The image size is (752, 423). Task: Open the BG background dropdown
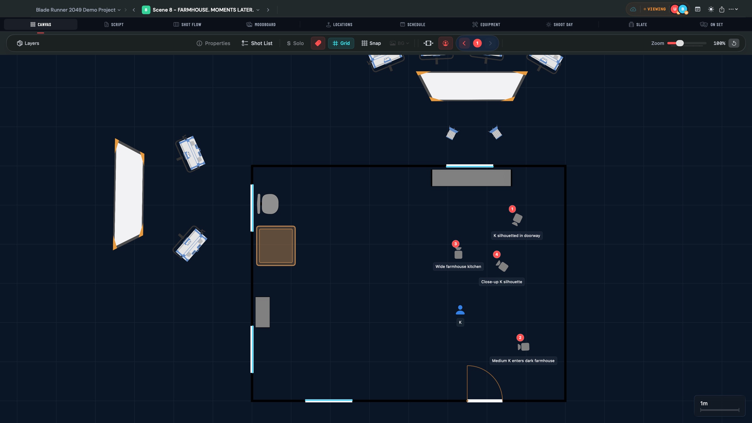pos(399,43)
